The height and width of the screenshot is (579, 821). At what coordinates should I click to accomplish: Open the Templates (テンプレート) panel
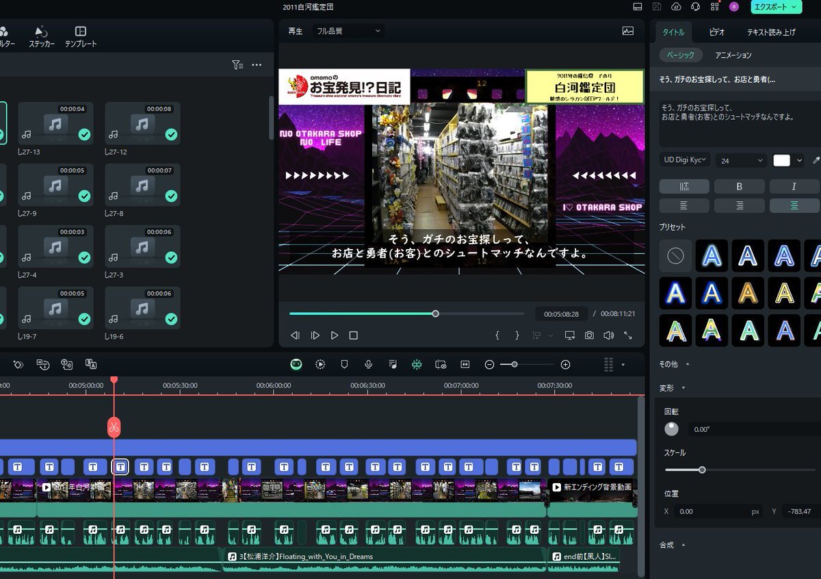click(81, 37)
